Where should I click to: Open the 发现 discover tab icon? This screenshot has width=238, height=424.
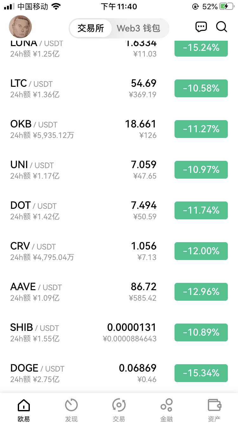[71, 405]
